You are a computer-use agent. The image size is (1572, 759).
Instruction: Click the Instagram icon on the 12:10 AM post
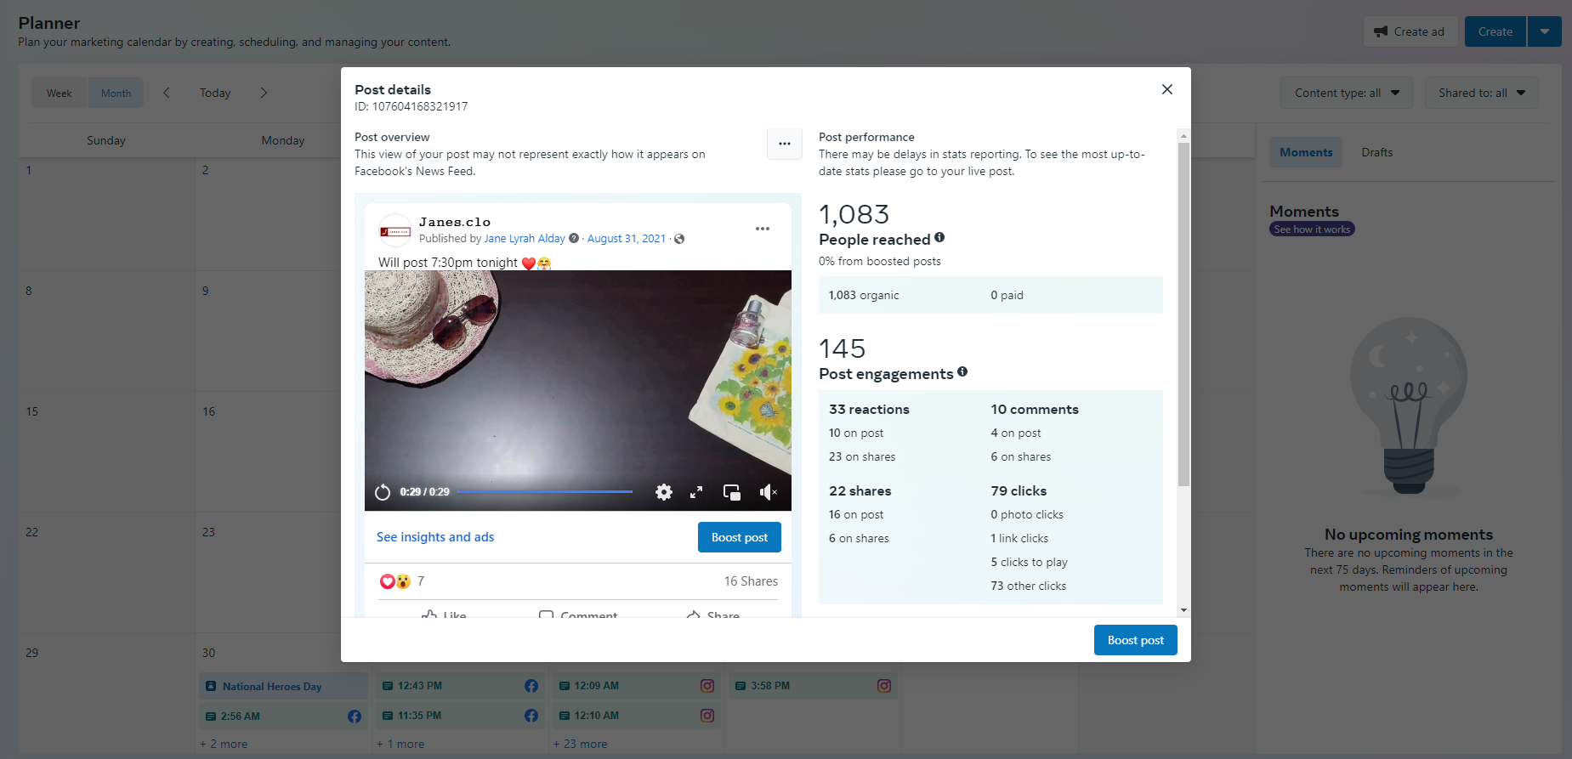(707, 716)
